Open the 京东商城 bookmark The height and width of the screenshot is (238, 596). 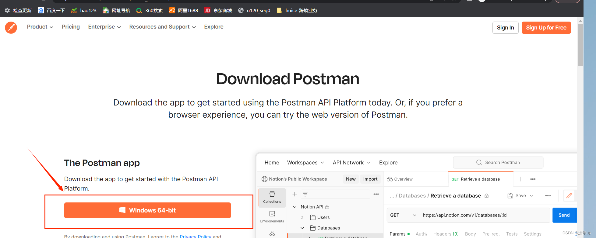click(x=218, y=11)
